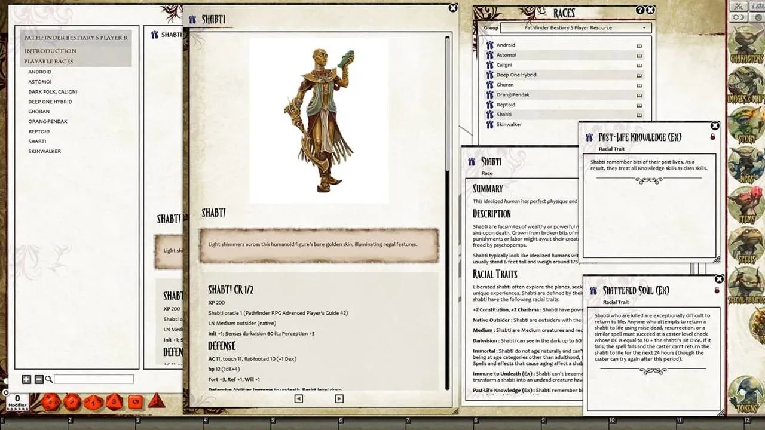The width and height of the screenshot is (765, 430).
Task: Open the Items sidebar button
Action: (746, 205)
